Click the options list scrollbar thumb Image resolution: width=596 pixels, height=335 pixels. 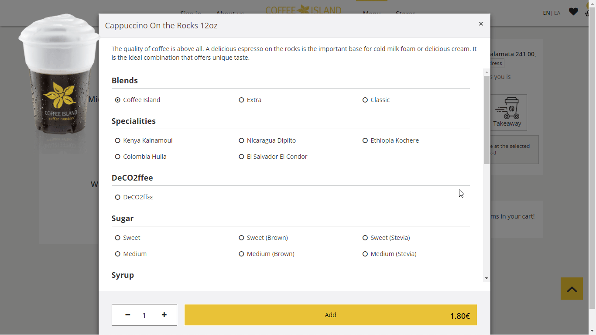(486, 120)
